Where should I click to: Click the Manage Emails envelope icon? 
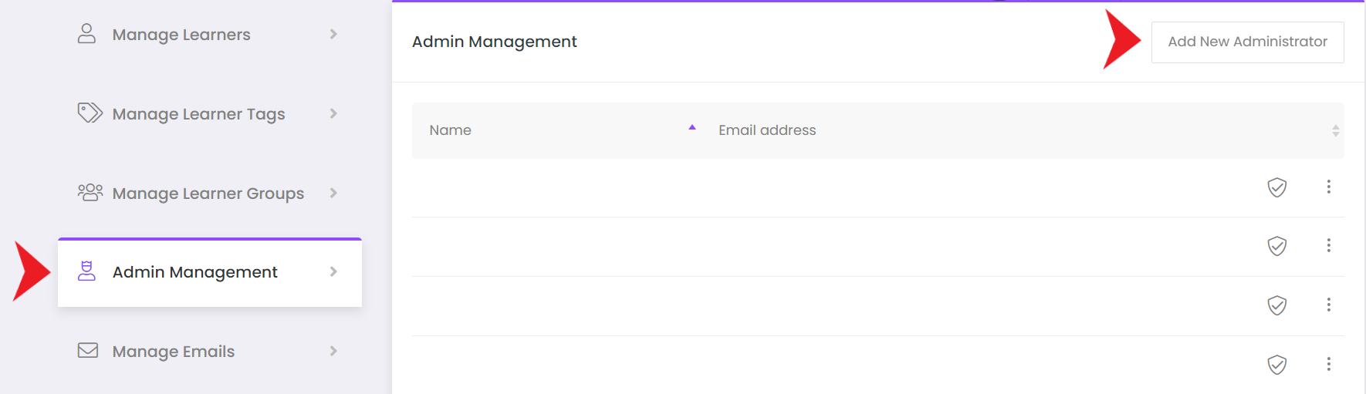88,351
